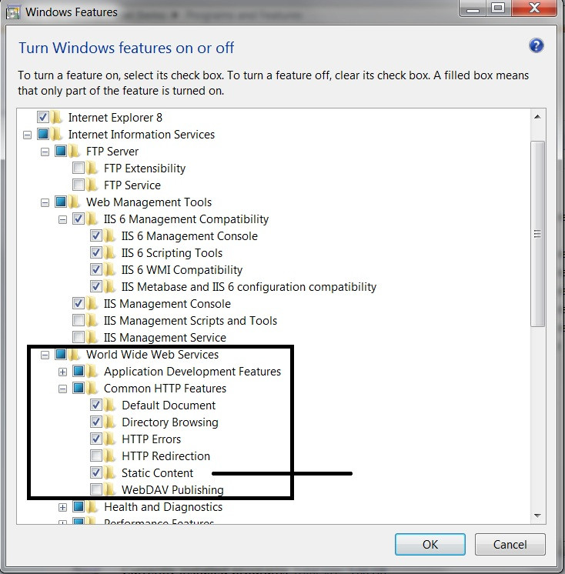Image resolution: width=565 pixels, height=574 pixels.
Task: Click the Static Content folder icon
Action: click(x=110, y=473)
